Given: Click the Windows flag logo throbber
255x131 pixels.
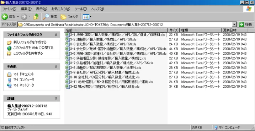Looking at the screenshot, I should pos(249,9).
